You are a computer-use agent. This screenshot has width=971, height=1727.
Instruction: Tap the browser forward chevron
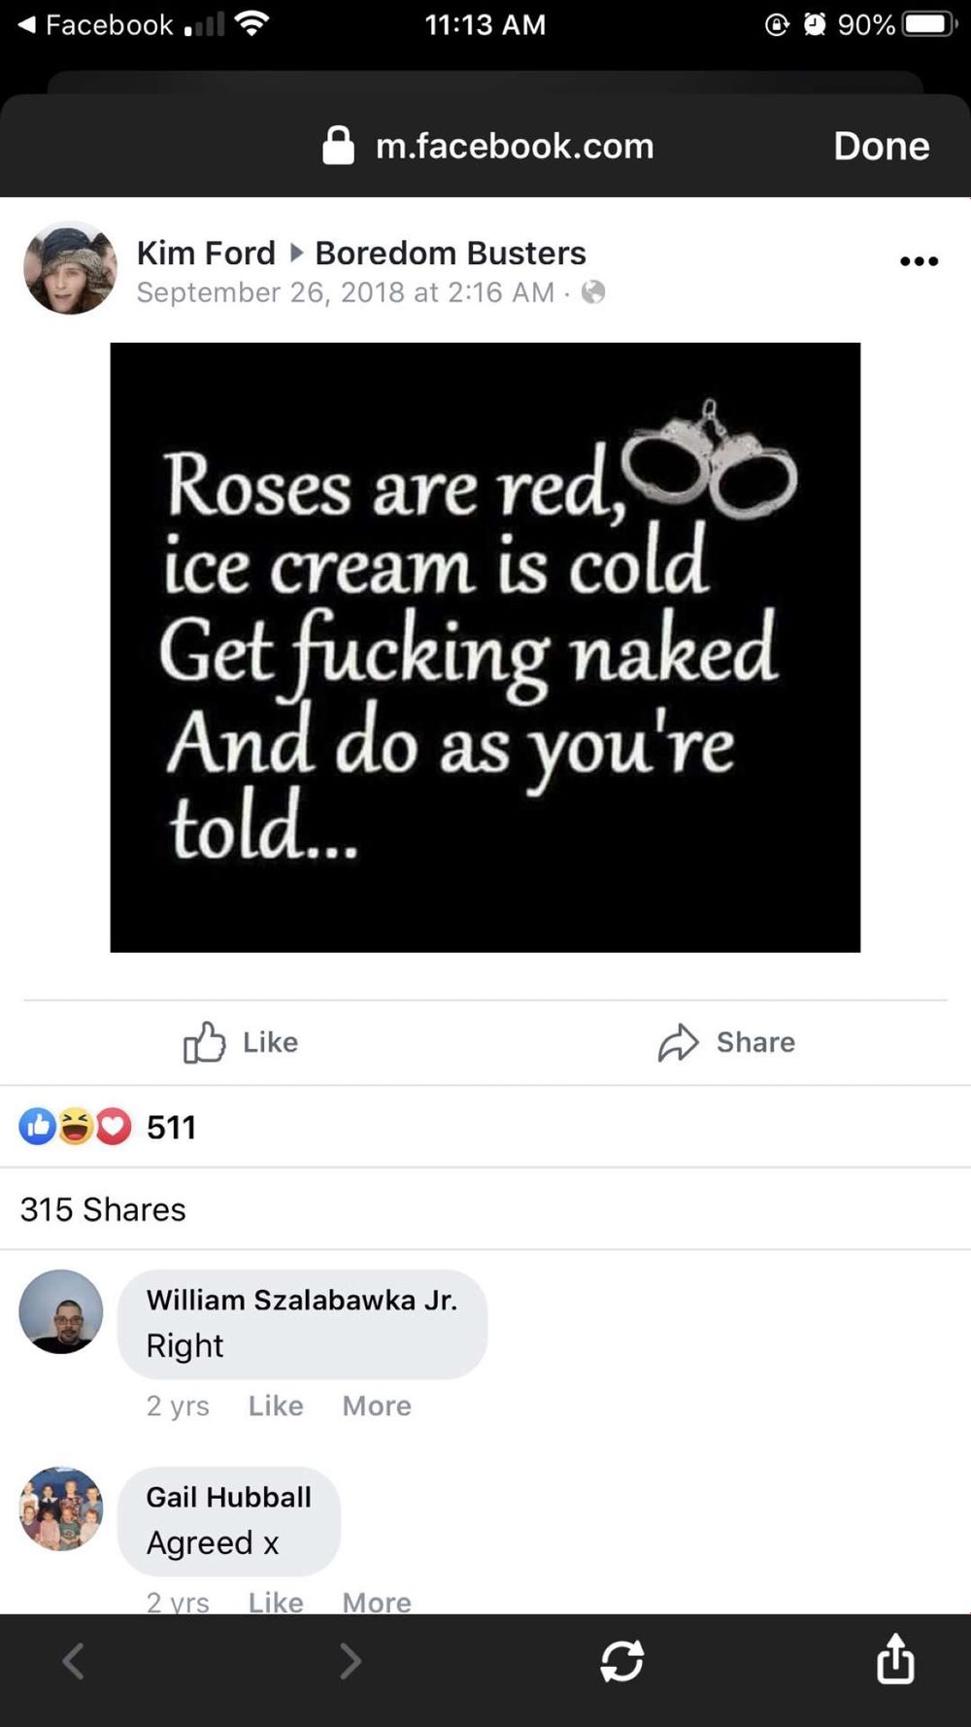coord(350,1661)
